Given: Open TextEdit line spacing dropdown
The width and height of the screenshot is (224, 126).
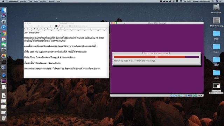Looking at the screenshot, I should pyautogui.click(x=80, y=26).
